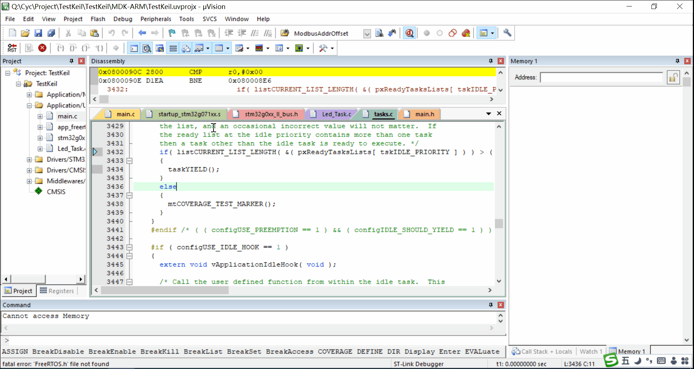The width and height of the screenshot is (694, 369).
Task: Click the Memory 1 Address input field
Action: (601, 77)
